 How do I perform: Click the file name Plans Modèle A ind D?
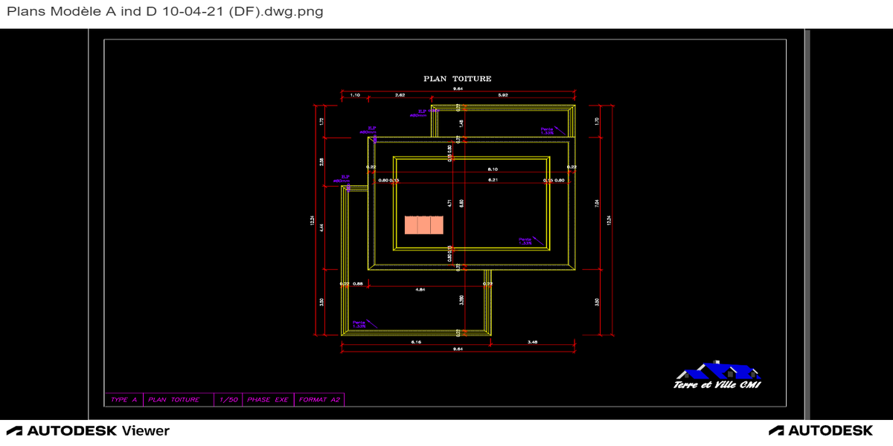click(164, 12)
